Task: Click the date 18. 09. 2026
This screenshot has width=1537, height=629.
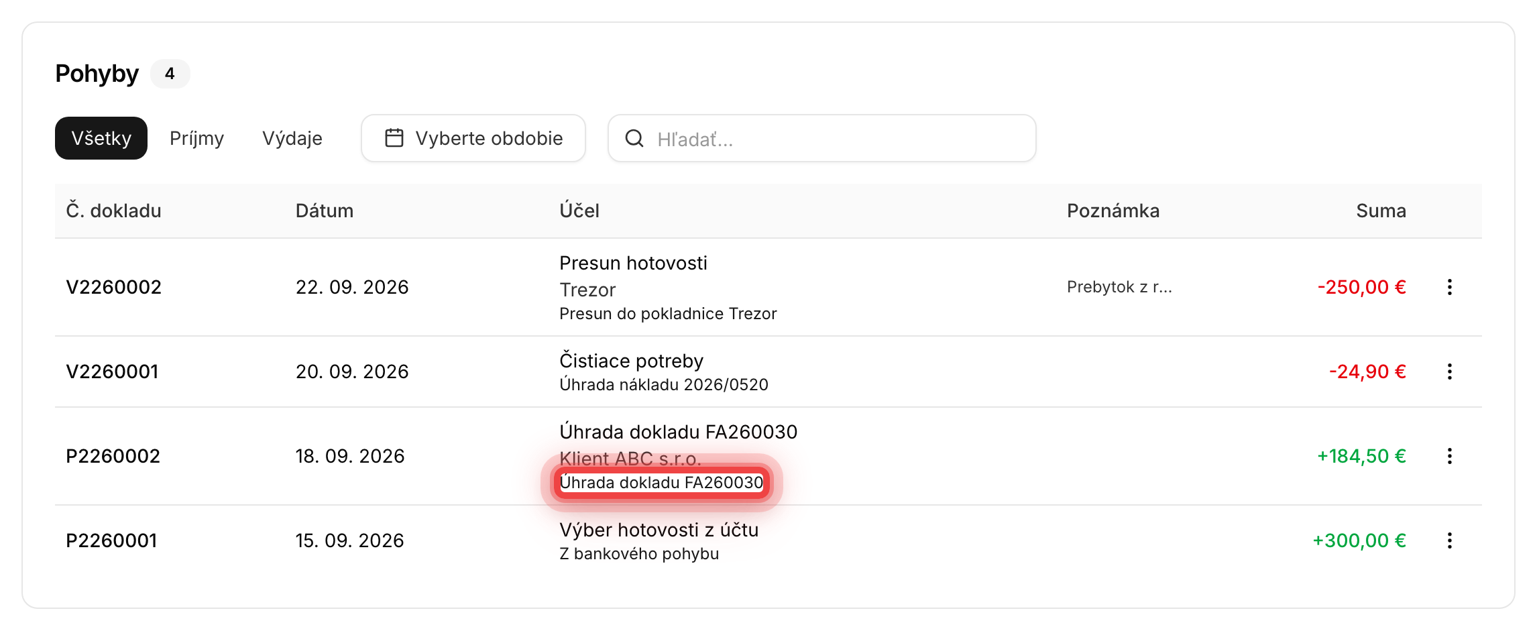Action: (x=350, y=456)
